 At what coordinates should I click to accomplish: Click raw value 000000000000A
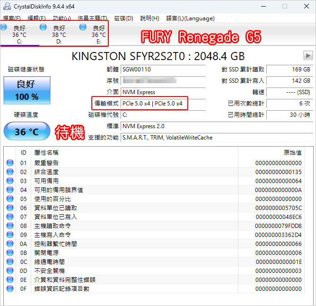point(278,190)
